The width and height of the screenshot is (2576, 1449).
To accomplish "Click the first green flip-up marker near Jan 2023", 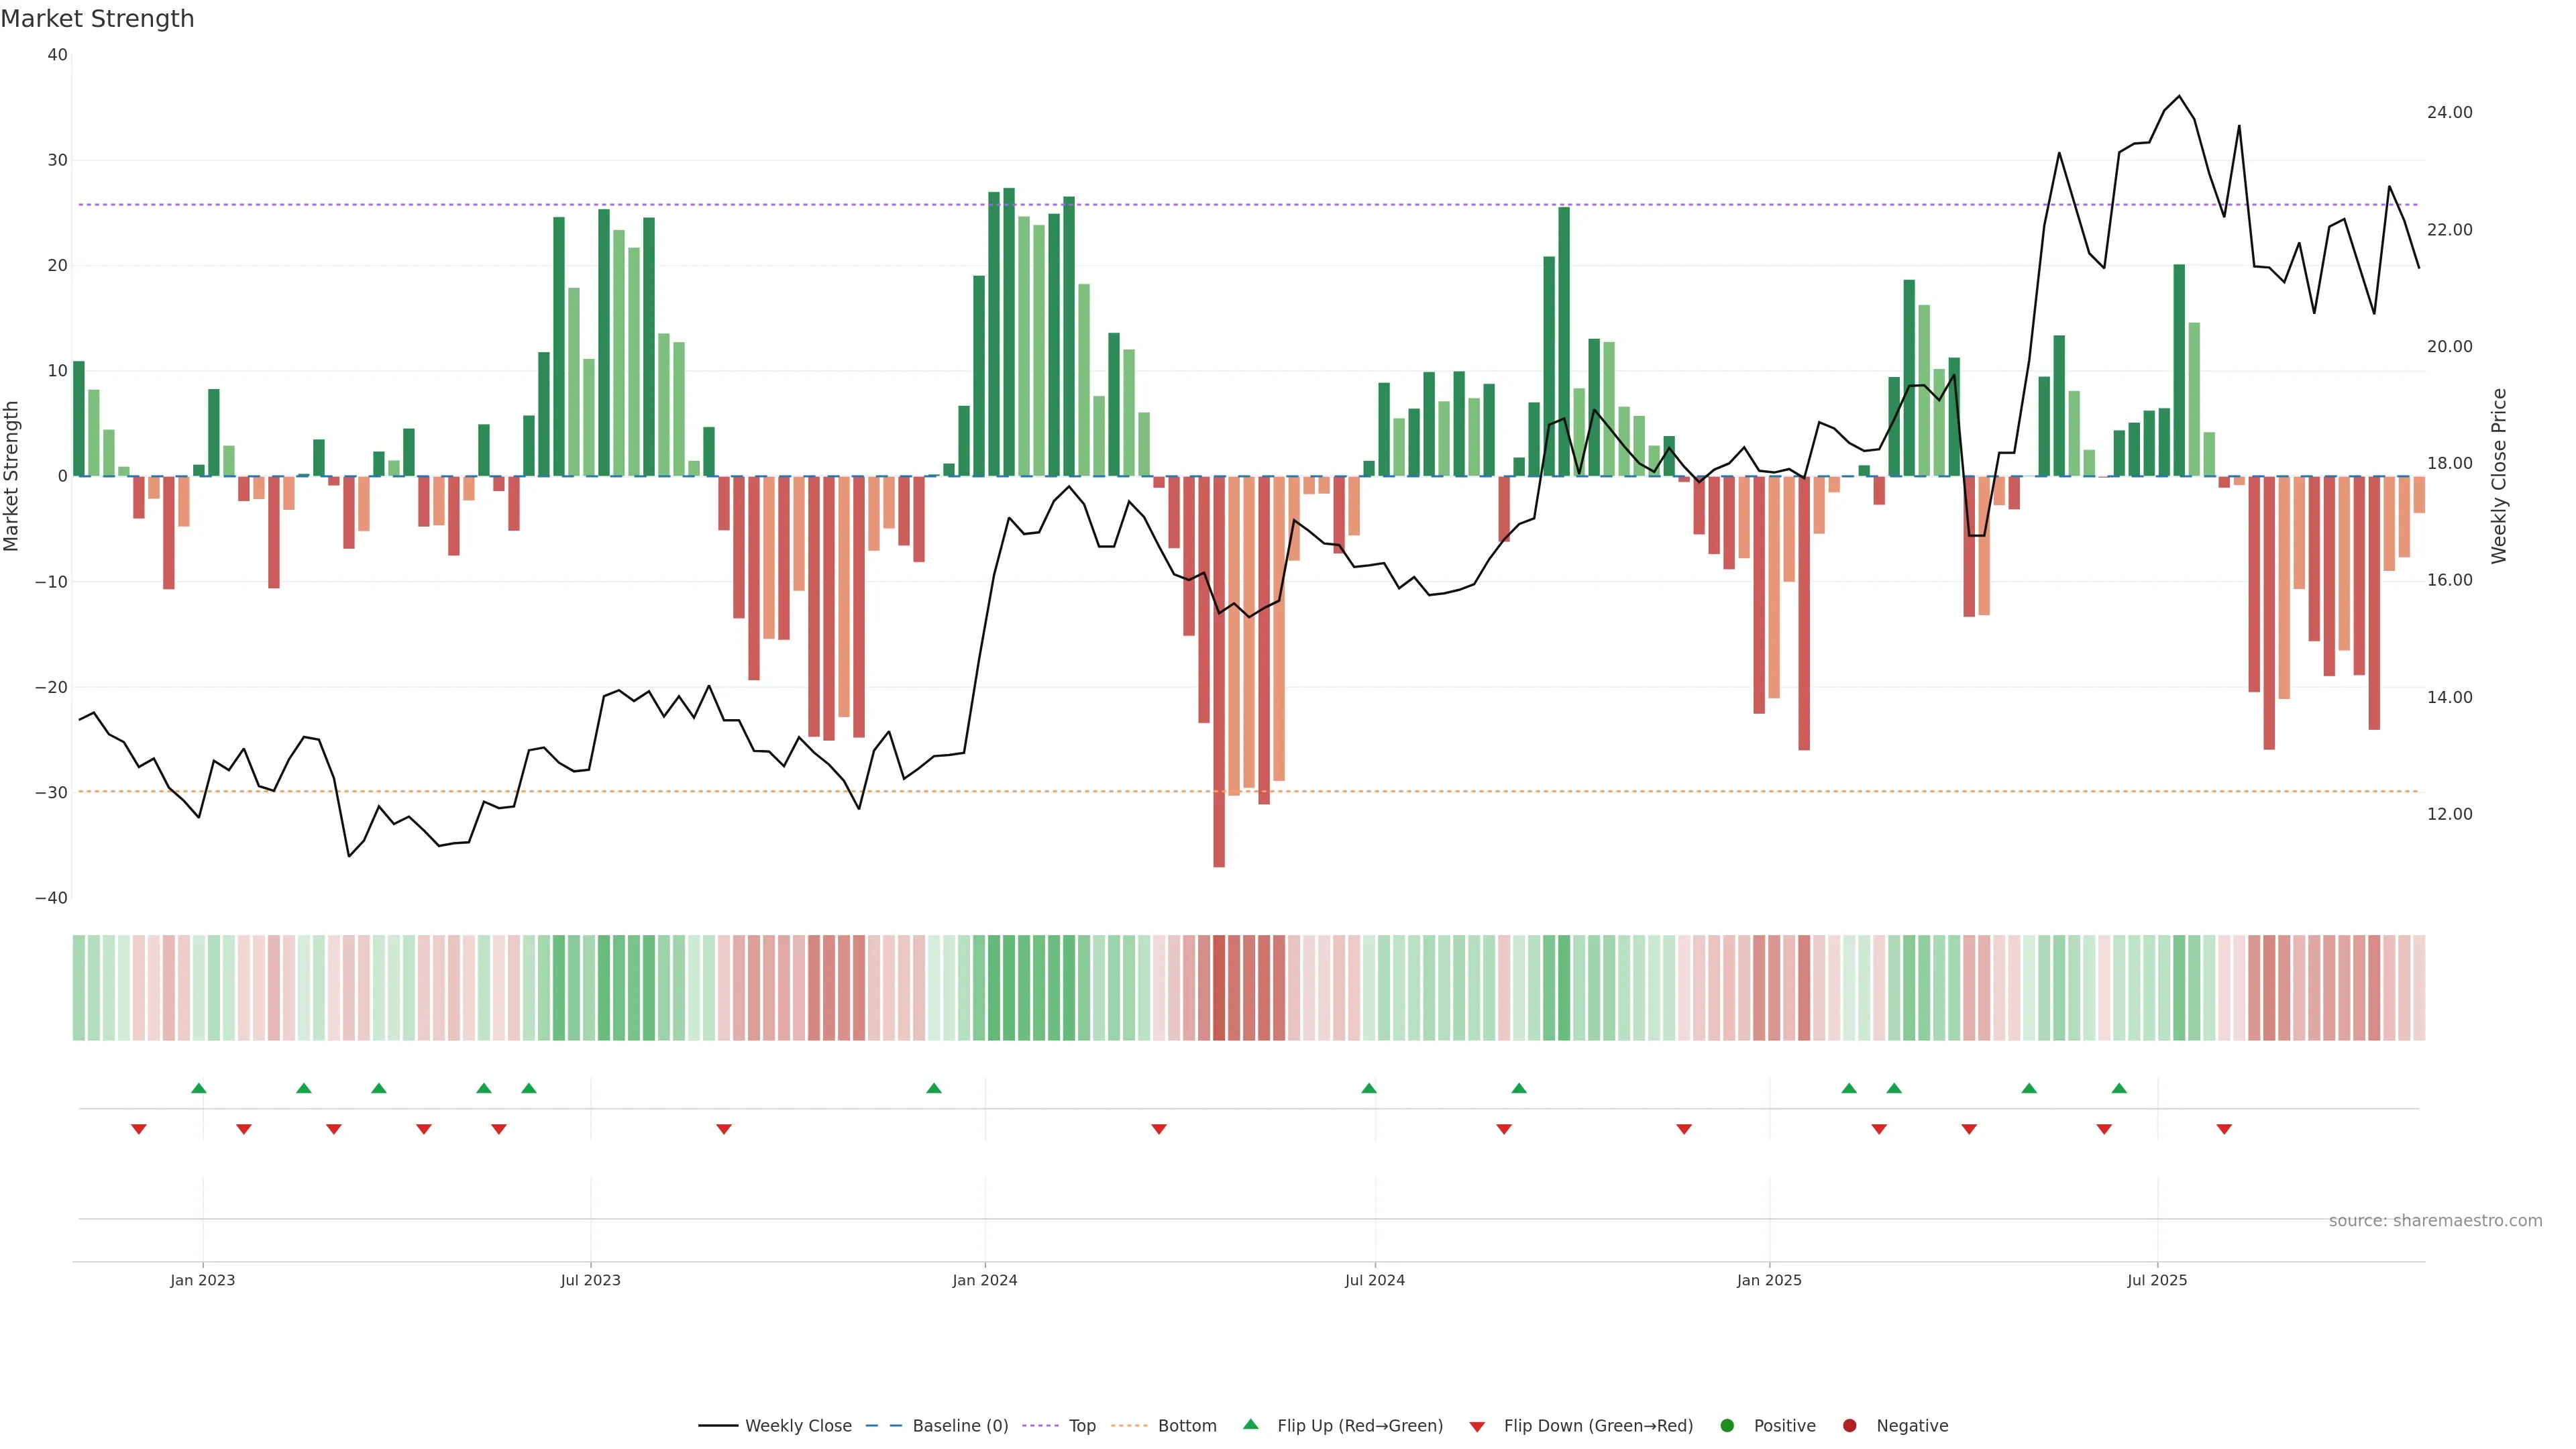I will [199, 1088].
